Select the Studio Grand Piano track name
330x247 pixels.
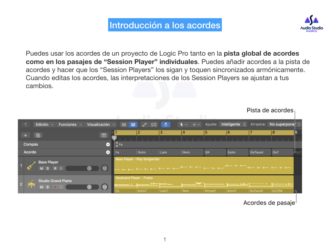[x=55, y=181]
